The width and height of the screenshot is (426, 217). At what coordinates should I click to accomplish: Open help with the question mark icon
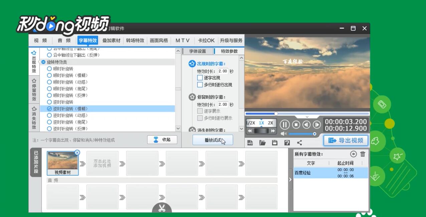coord(287,143)
